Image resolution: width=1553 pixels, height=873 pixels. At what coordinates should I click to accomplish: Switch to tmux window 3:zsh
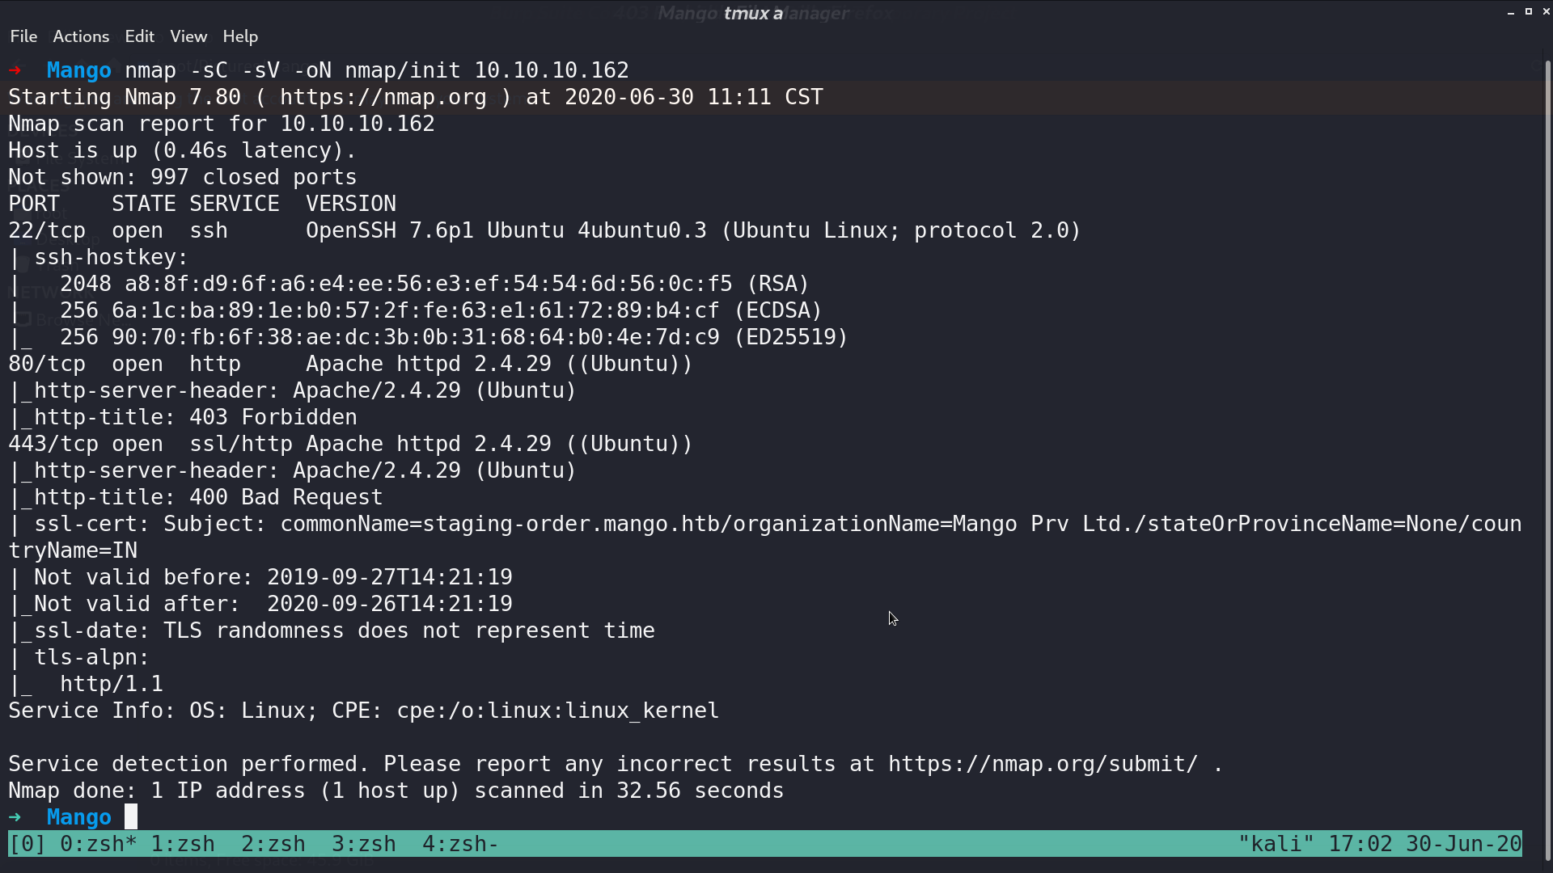[364, 844]
